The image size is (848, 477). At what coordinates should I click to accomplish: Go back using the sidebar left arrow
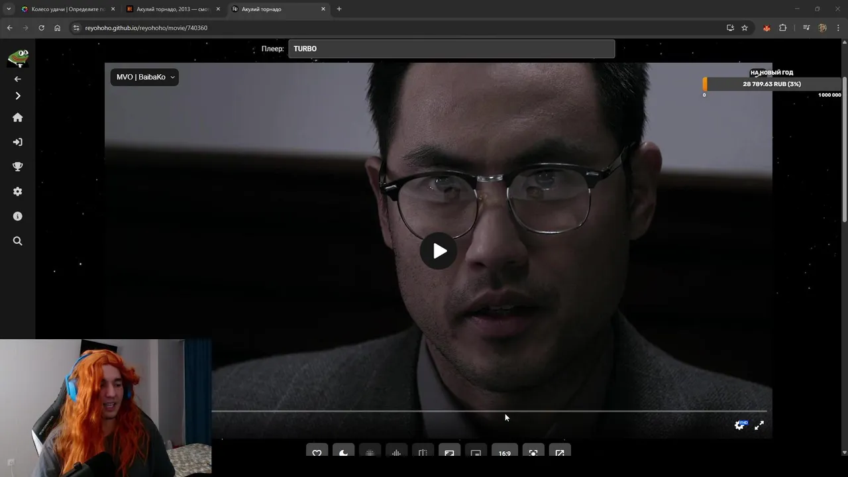(18, 79)
